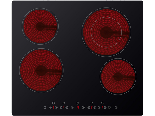The width and height of the screenshot is (155, 116).
Task: Decrease the timer showing 99
Action: [72, 107]
